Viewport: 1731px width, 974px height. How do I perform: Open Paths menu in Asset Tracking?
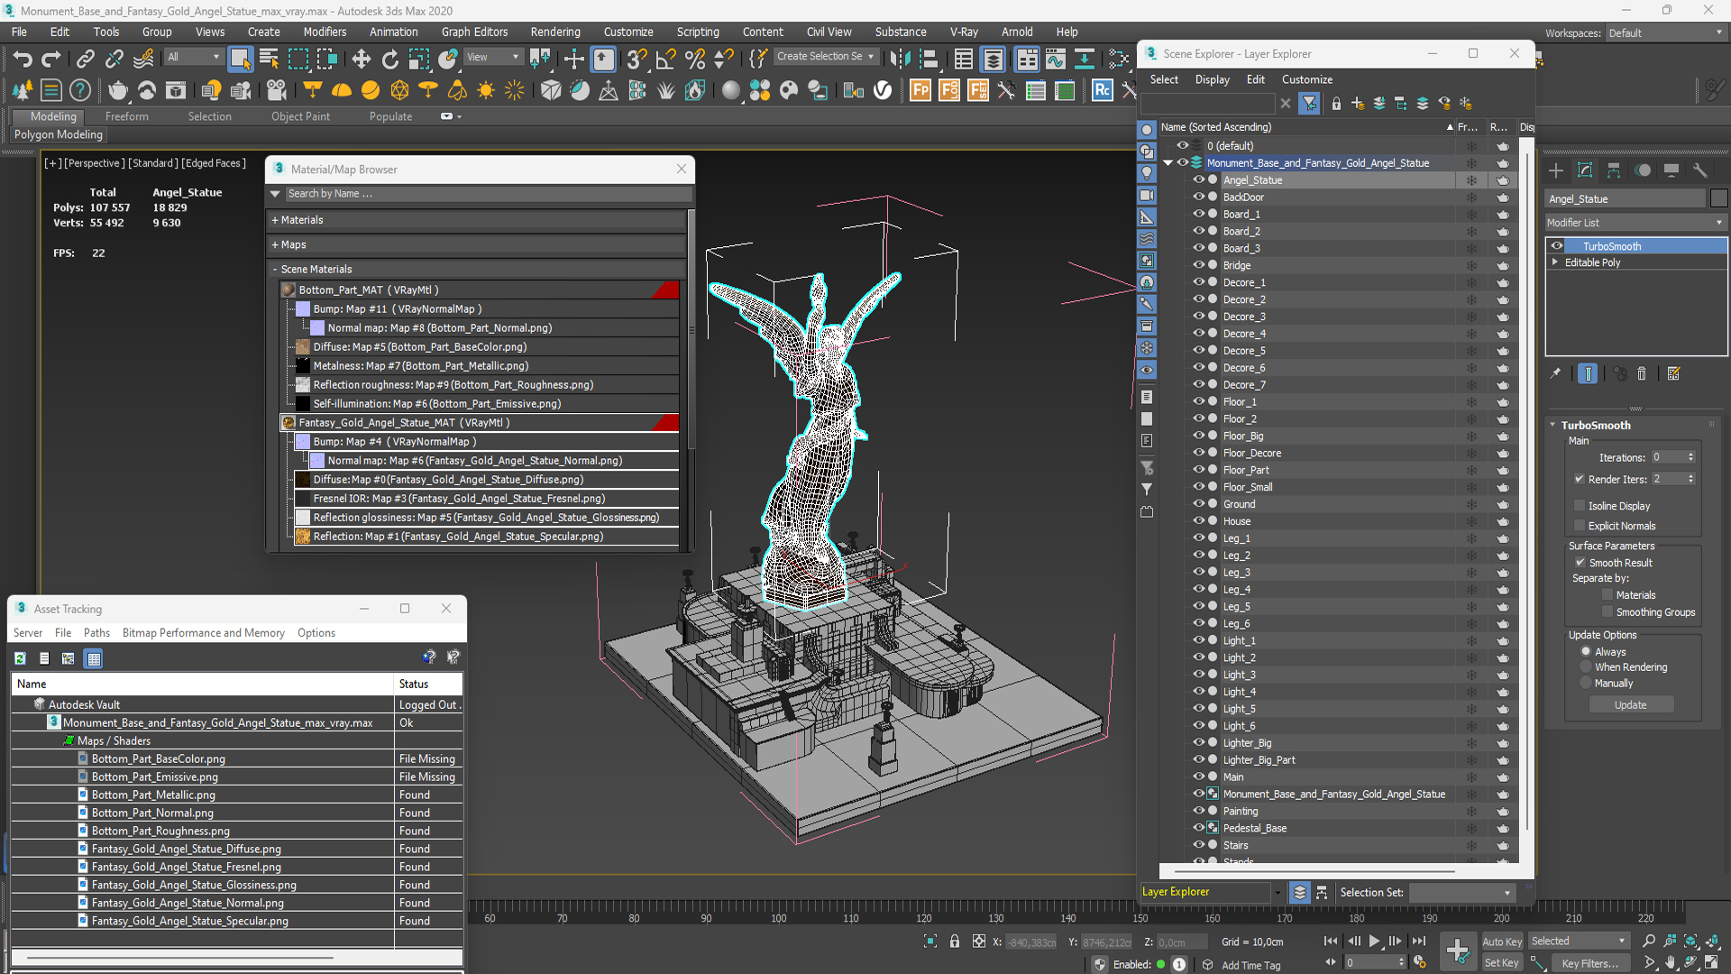[96, 633]
